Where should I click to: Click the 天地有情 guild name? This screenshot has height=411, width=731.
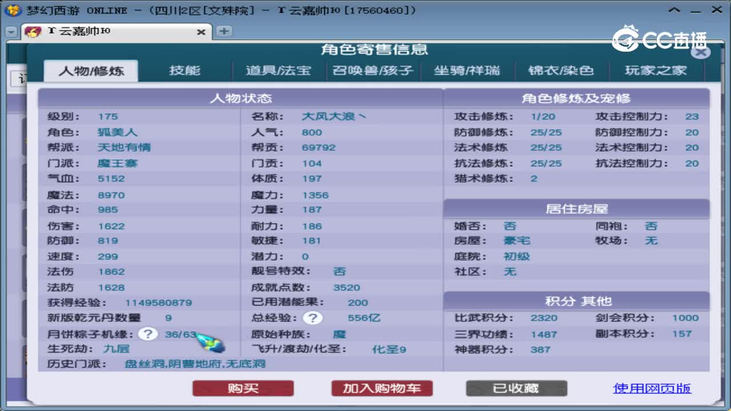click(124, 147)
